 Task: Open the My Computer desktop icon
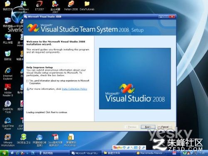(x=7, y=22)
